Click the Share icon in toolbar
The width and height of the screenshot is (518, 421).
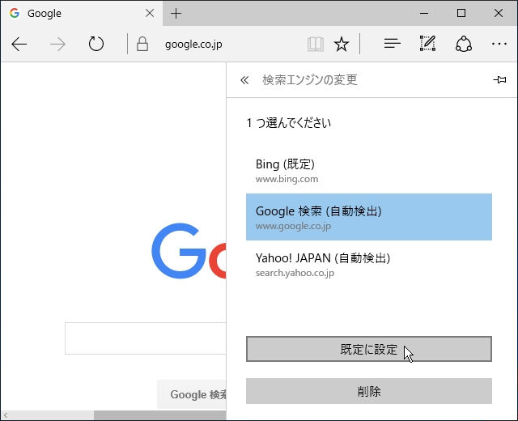click(464, 44)
